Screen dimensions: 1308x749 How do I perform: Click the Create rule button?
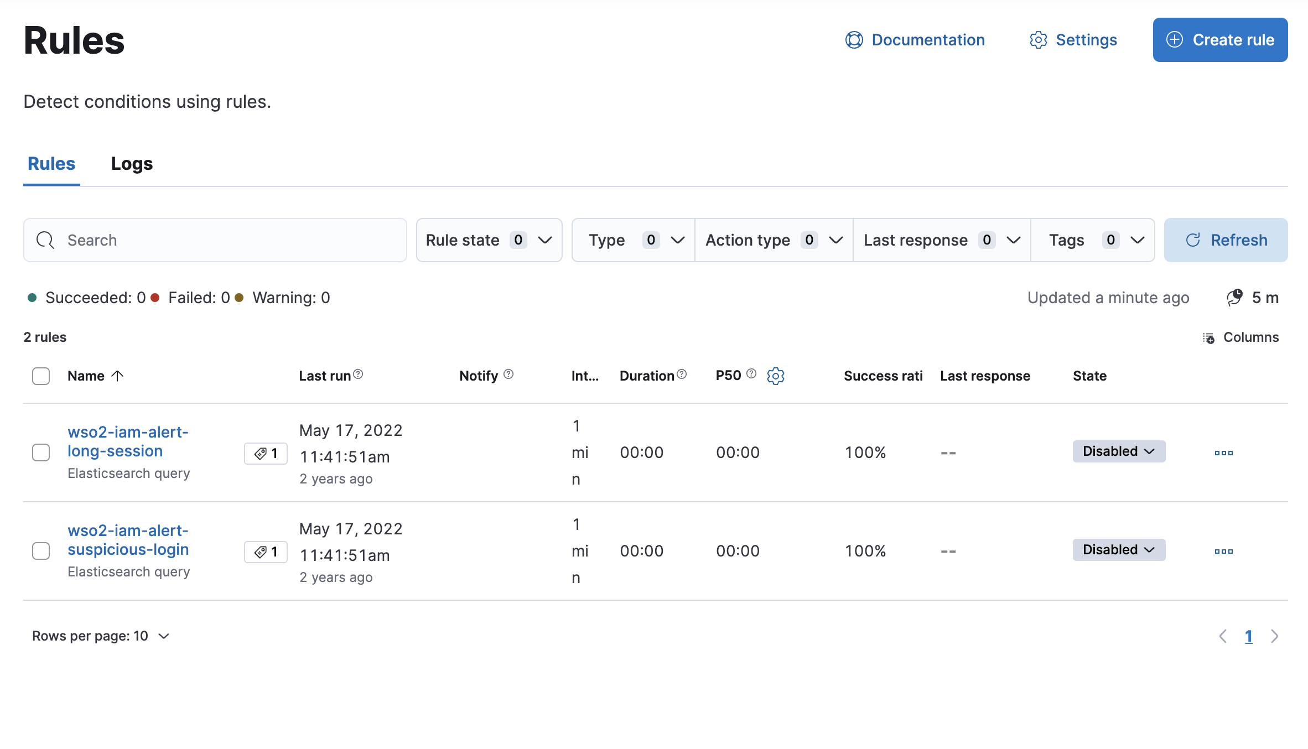1220,40
